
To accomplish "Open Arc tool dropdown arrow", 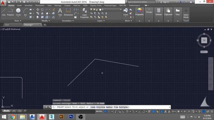I will coord(25,17).
